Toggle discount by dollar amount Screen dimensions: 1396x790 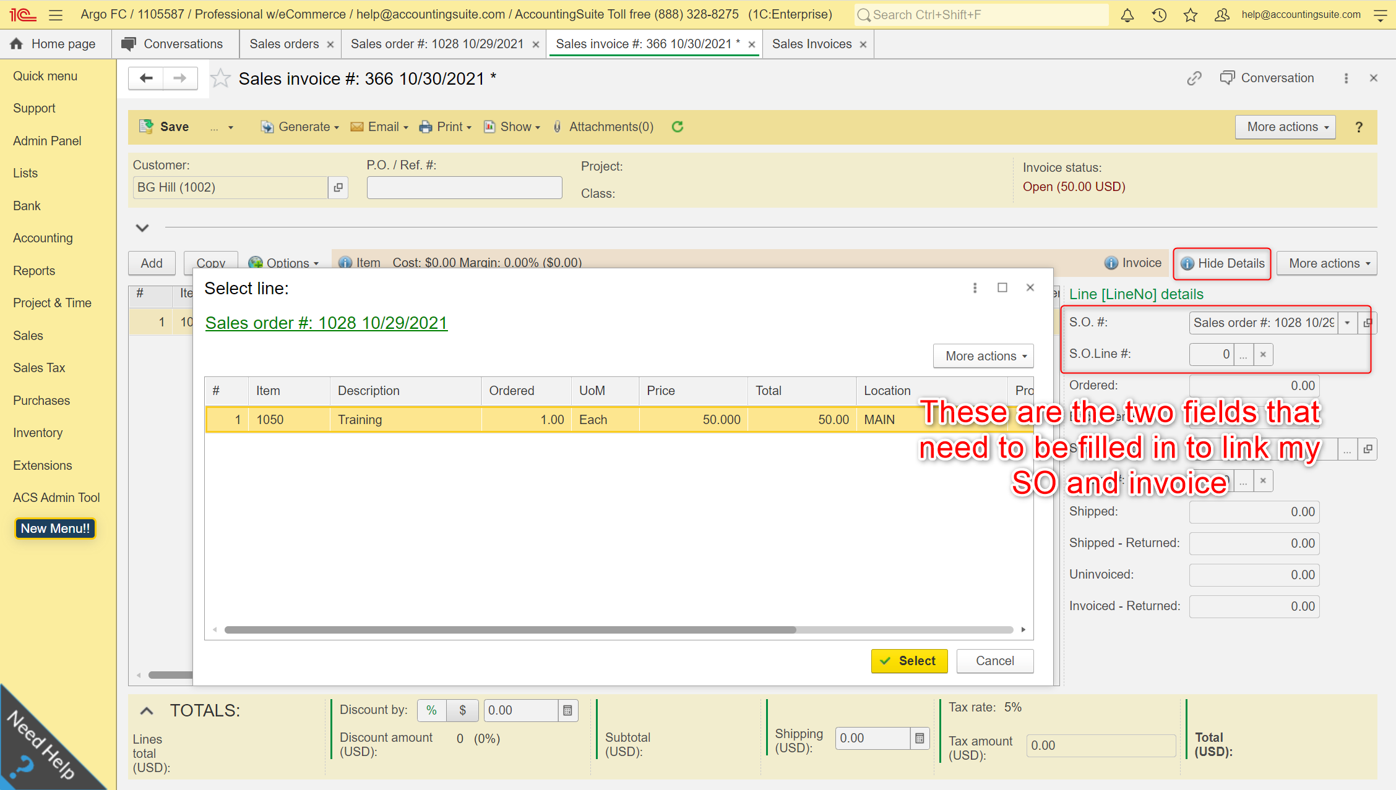[462, 711]
